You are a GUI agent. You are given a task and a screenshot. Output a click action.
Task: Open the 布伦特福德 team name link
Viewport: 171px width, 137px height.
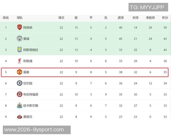click(x=30, y=94)
